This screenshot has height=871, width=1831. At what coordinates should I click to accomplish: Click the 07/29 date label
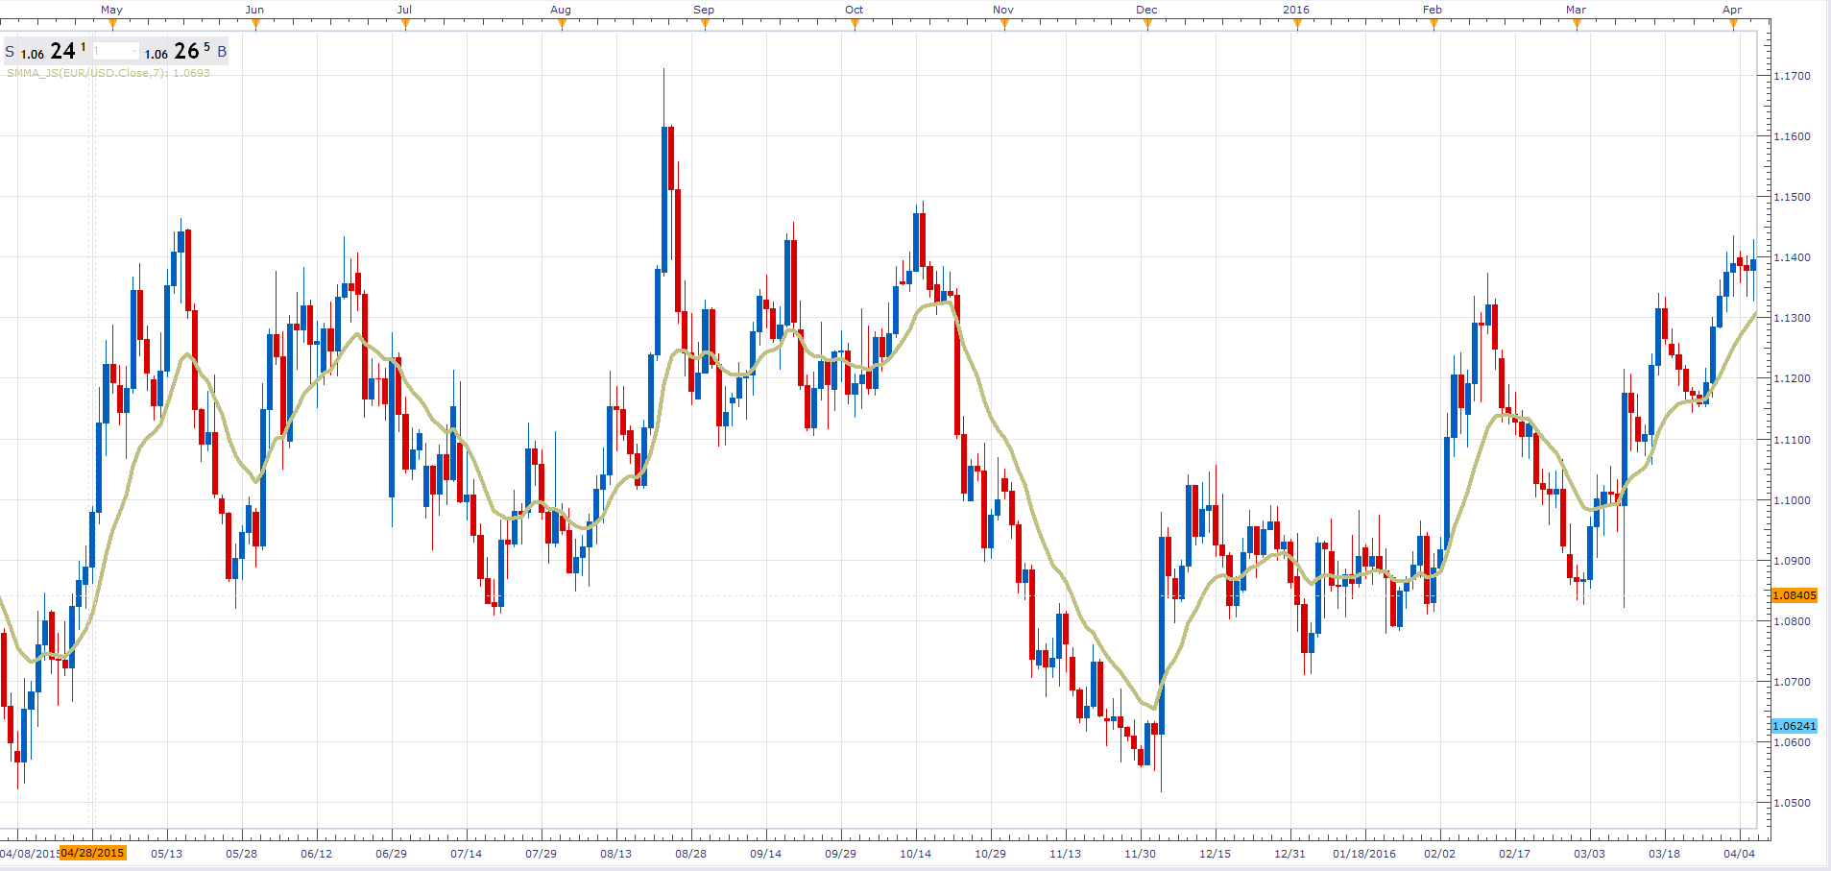(542, 854)
